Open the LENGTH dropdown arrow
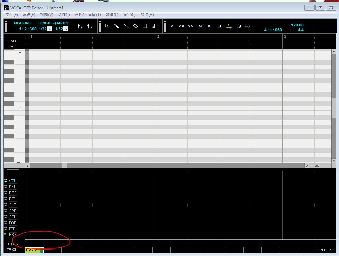Image resolution: width=339 pixels, height=256 pixels. tap(49, 29)
